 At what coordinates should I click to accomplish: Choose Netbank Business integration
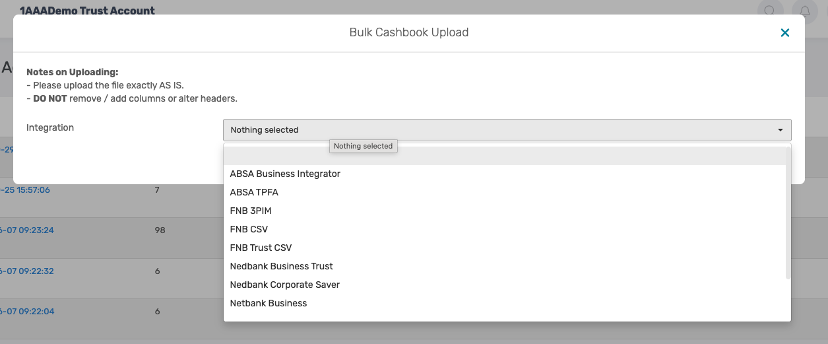505,303
